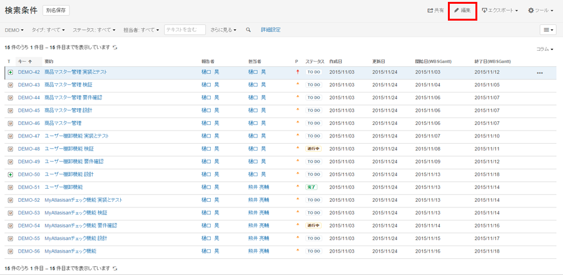Viewport: 563px width, 275px height.
Task: Click the In Progress (進行中) badge of DEMO-54
Action: [313, 226]
